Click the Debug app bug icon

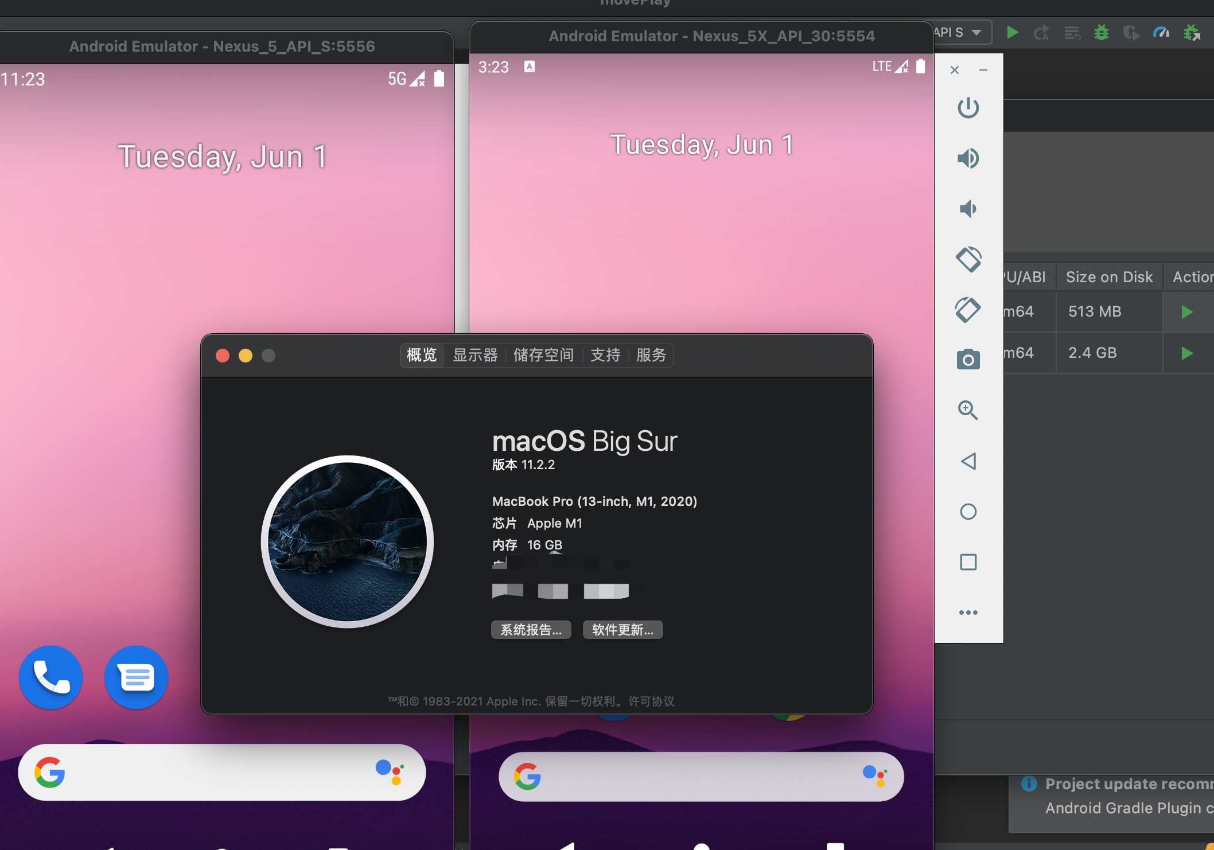point(1101,33)
